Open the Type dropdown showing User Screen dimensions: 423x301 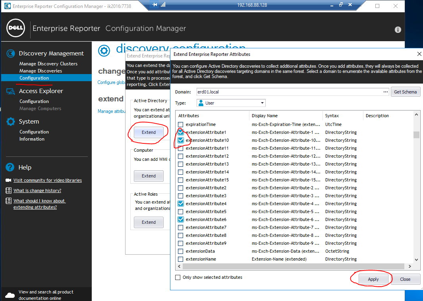point(231,103)
